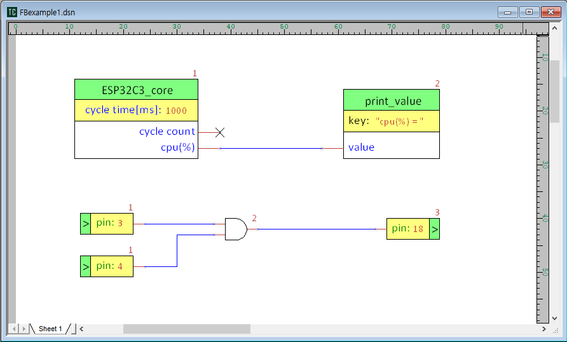
Task: Click horizontal scrollbar right arrow
Action: point(543,329)
